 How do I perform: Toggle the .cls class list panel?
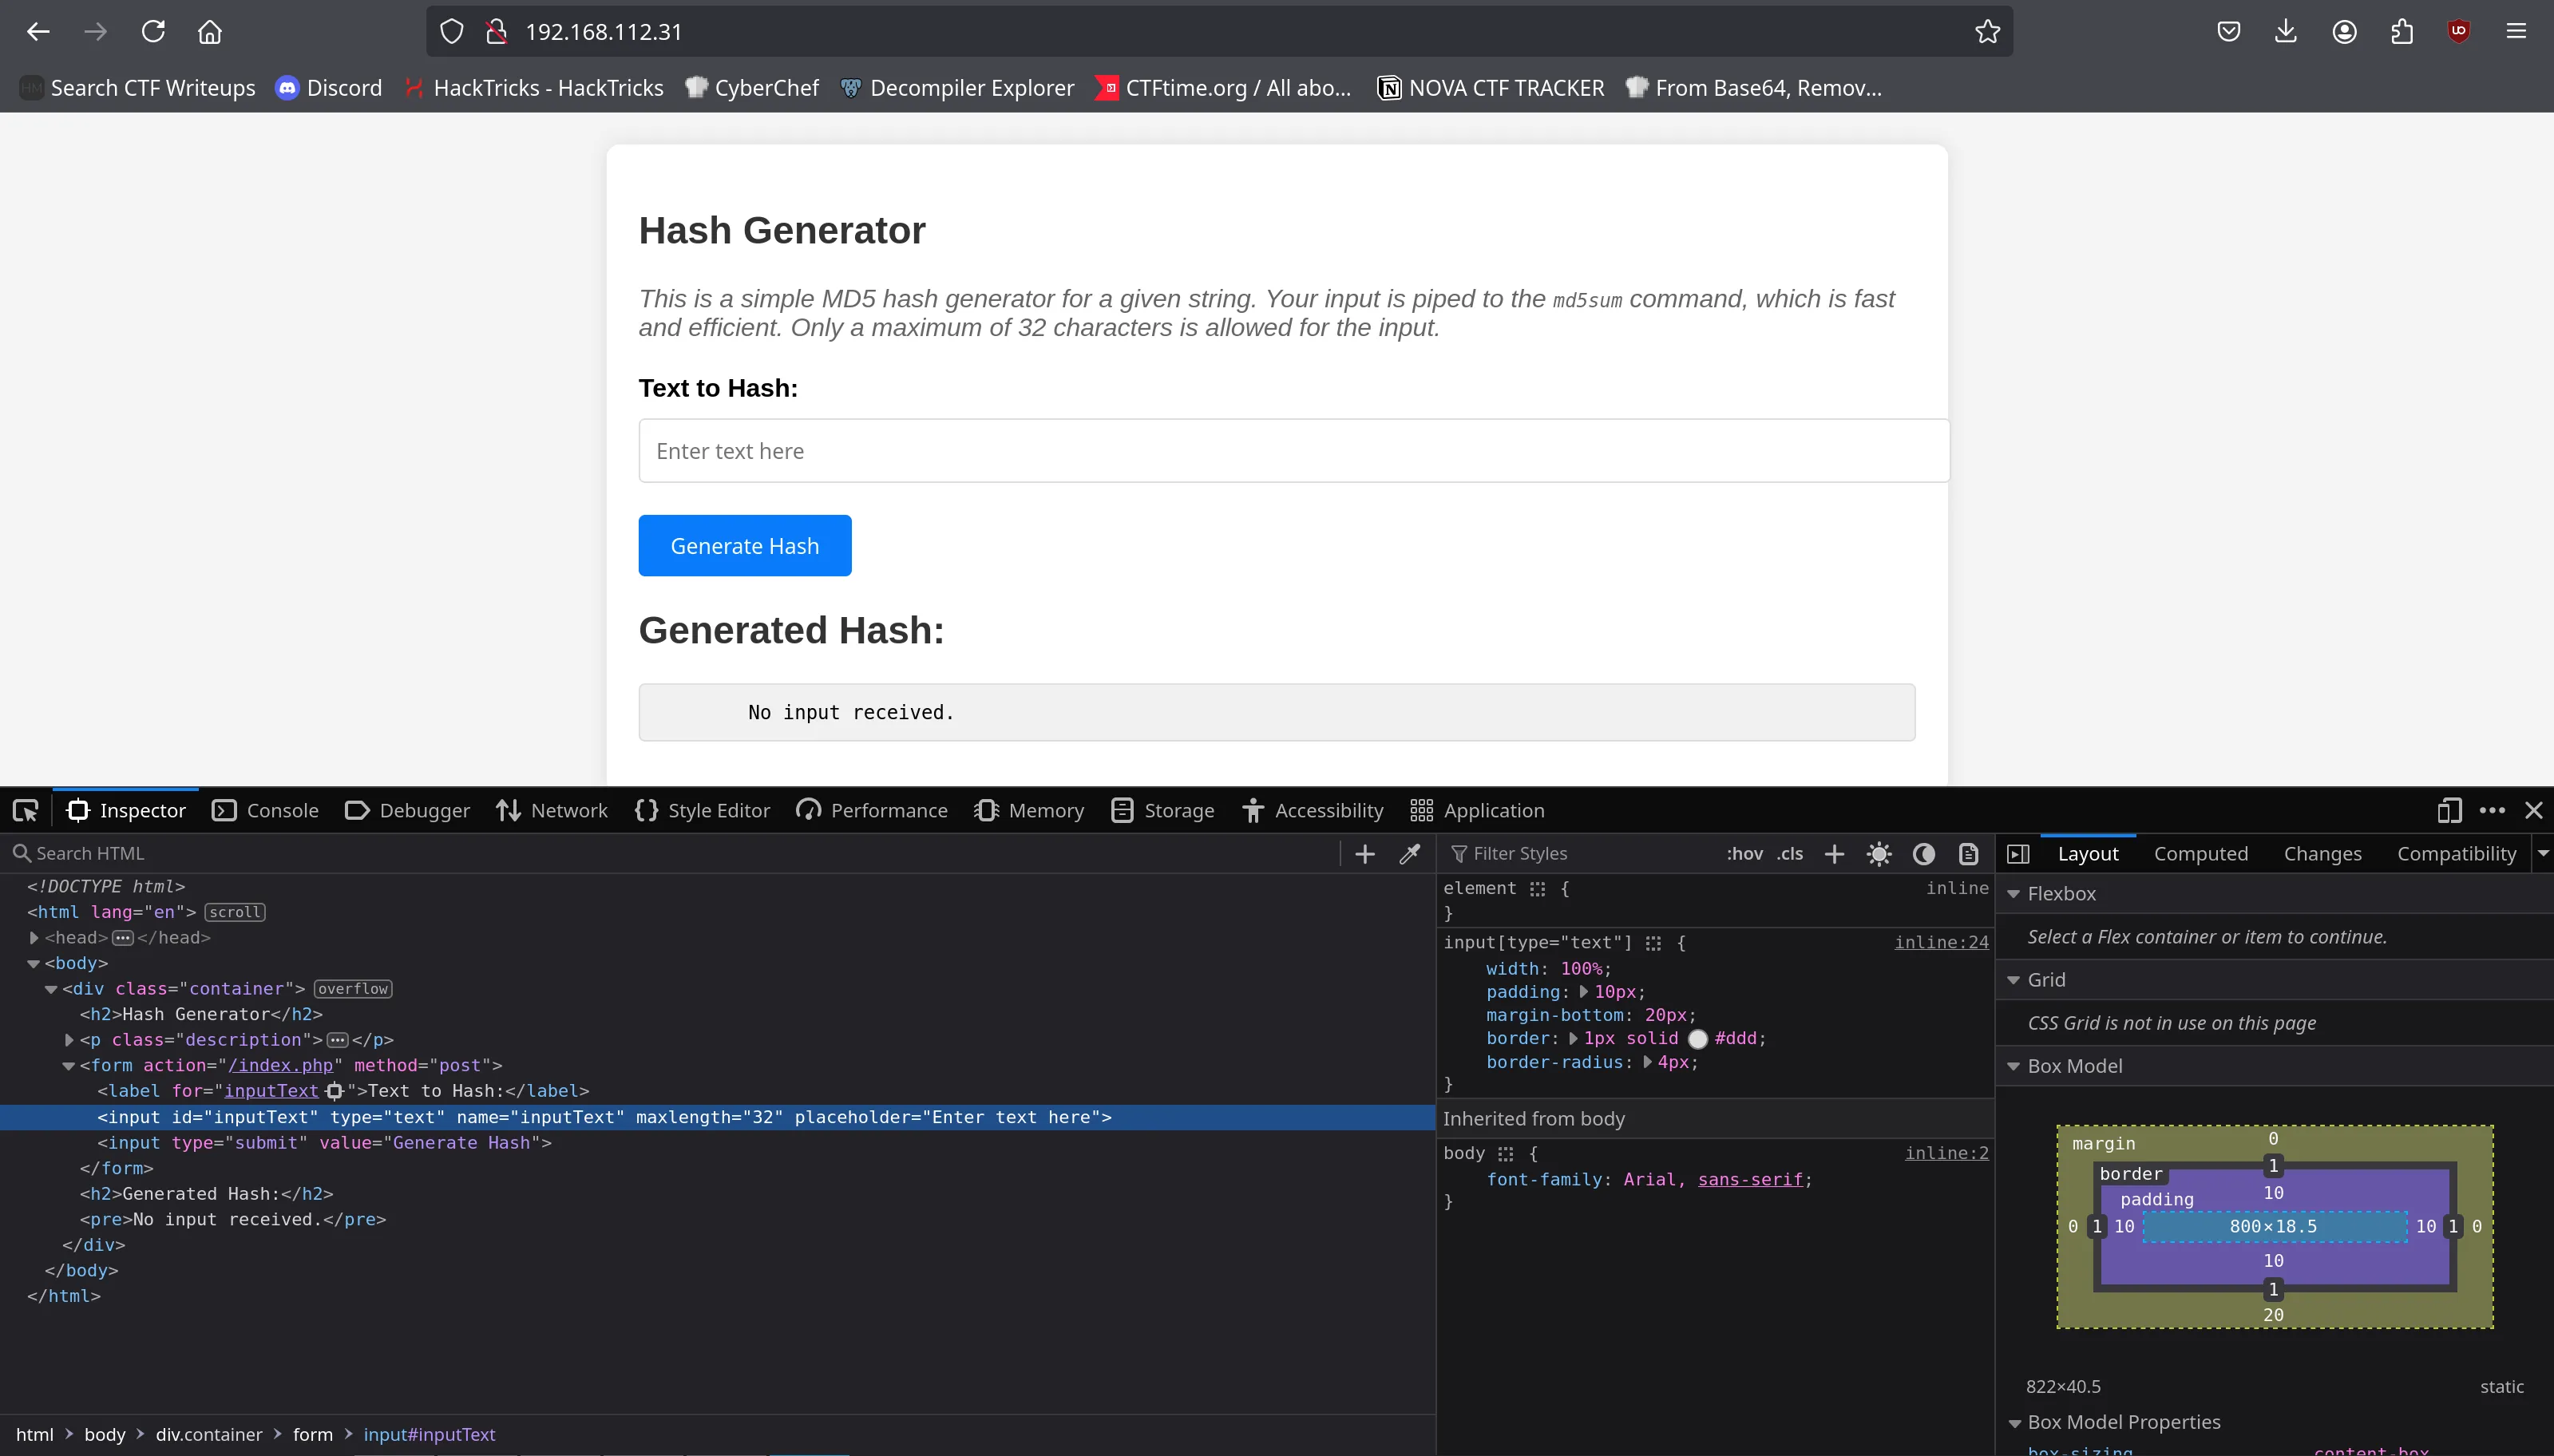(x=1790, y=853)
